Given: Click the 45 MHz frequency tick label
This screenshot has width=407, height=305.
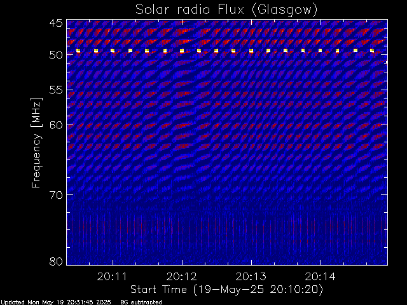Looking at the screenshot, I should pos(55,24).
